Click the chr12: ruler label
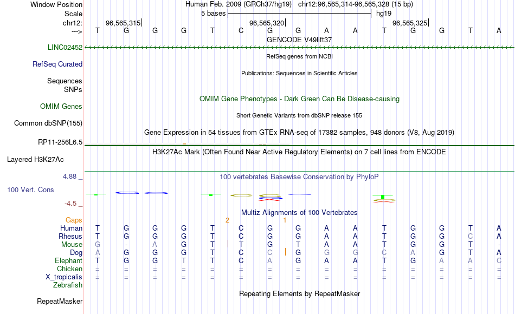 click(73, 23)
